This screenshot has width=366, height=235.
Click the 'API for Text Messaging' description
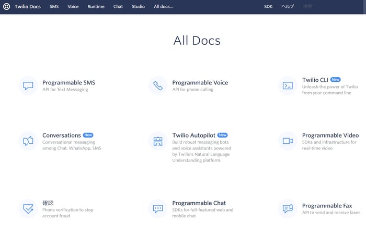pos(65,89)
